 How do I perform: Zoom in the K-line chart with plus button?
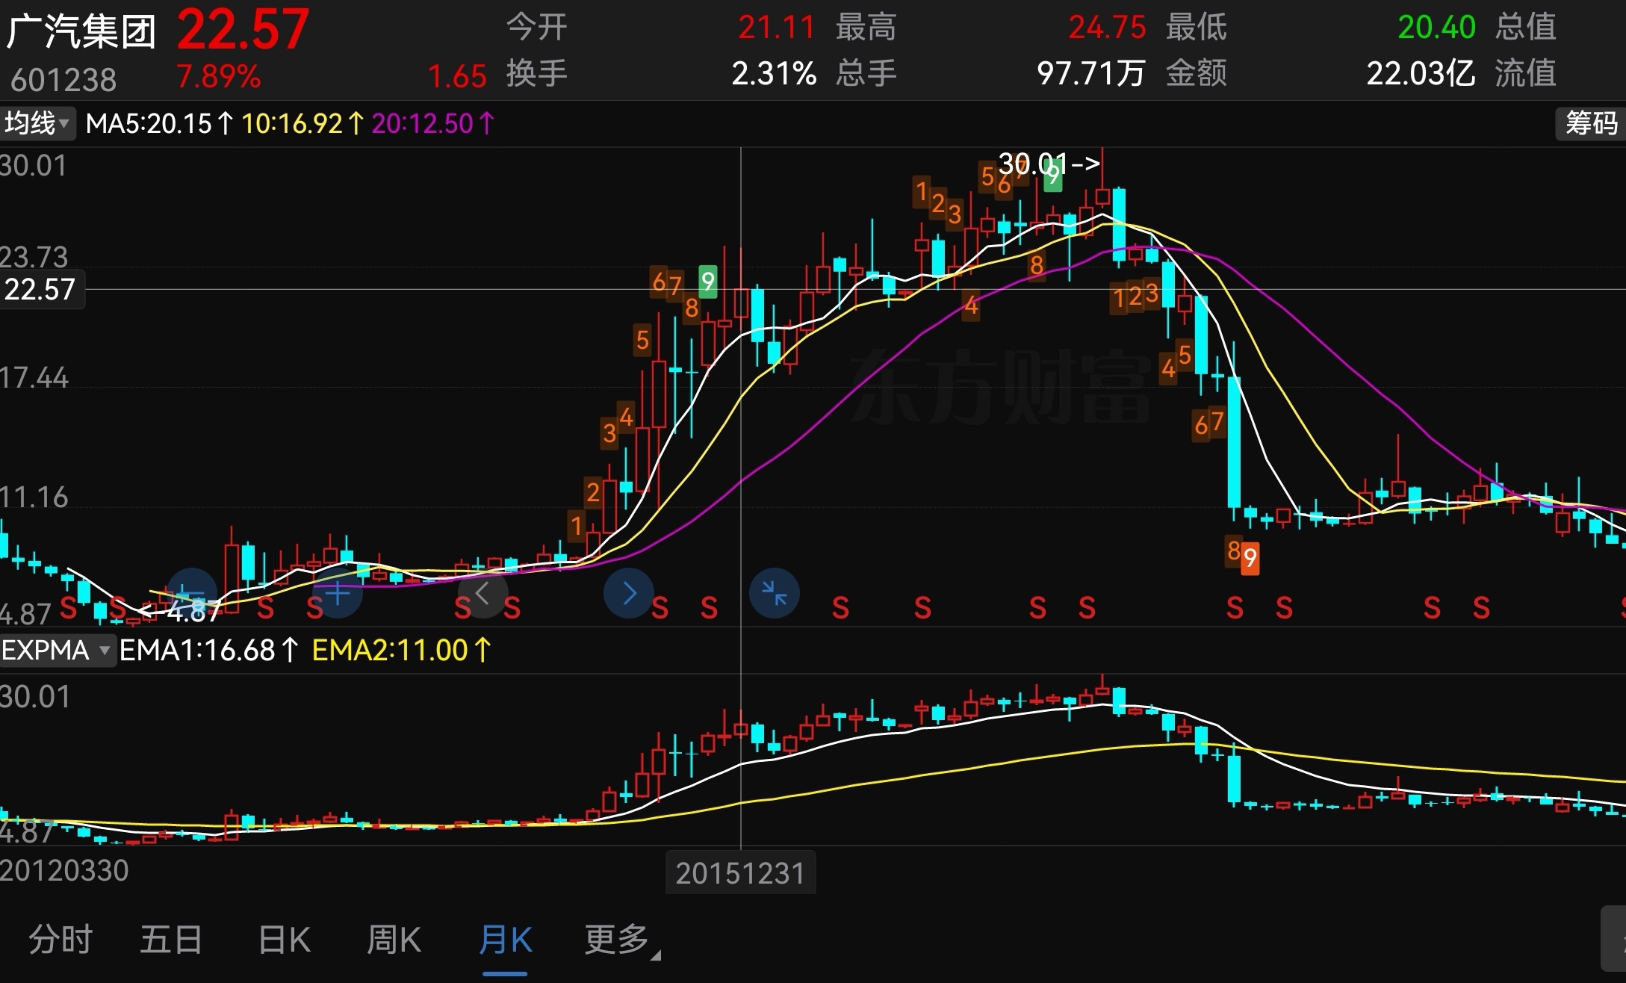(338, 593)
